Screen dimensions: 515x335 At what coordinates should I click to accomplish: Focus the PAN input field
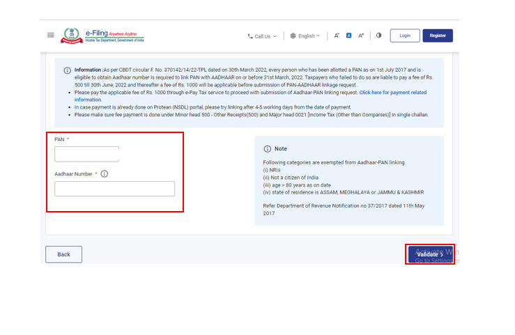coord(87,154)
